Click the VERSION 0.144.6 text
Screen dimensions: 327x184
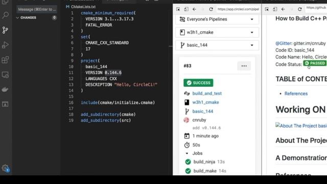[x=103, y=73]
